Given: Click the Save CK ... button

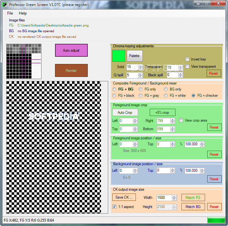Looking at the screenshot, I should [124, 197].
